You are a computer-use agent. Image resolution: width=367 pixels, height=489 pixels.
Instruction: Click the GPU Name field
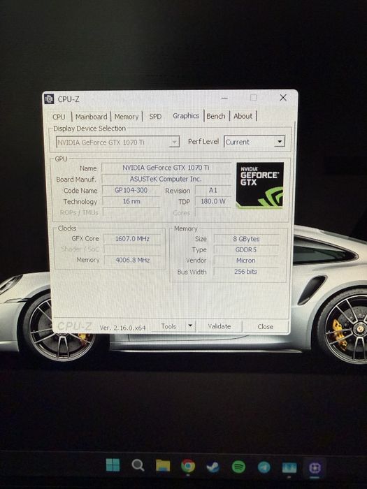pyautogui.click(x=166, y=168)
